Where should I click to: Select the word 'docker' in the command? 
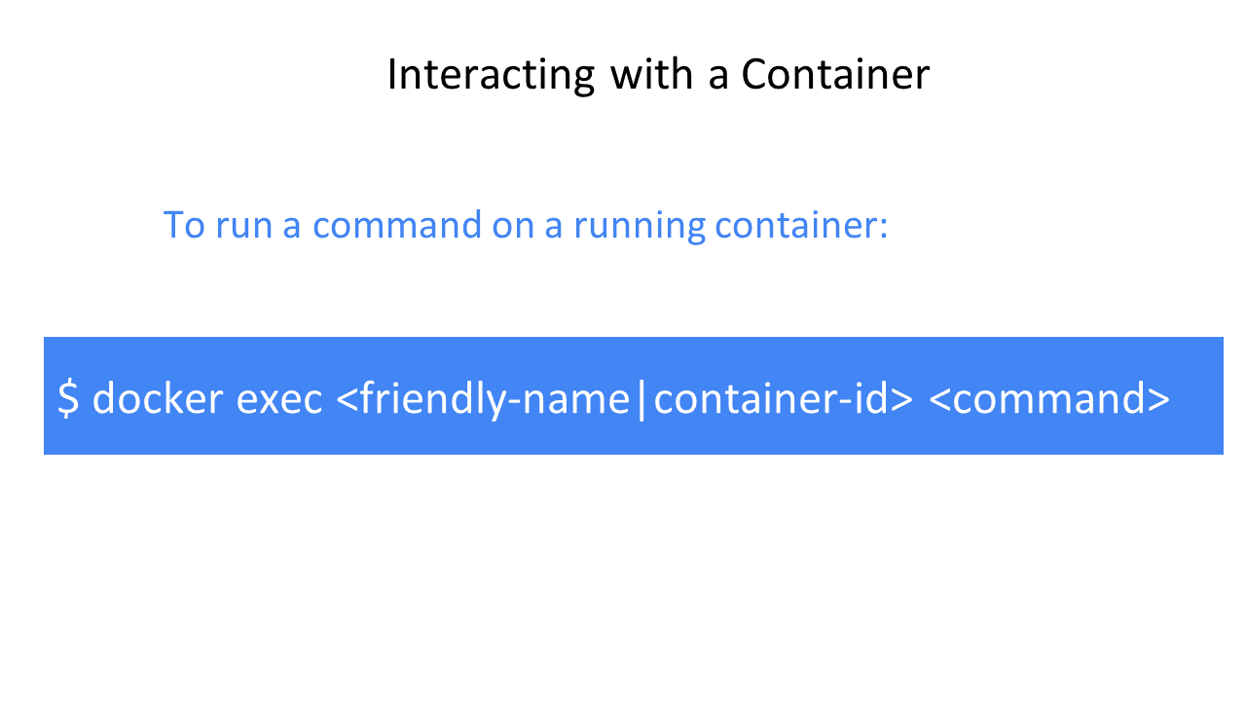click(158, 398)
